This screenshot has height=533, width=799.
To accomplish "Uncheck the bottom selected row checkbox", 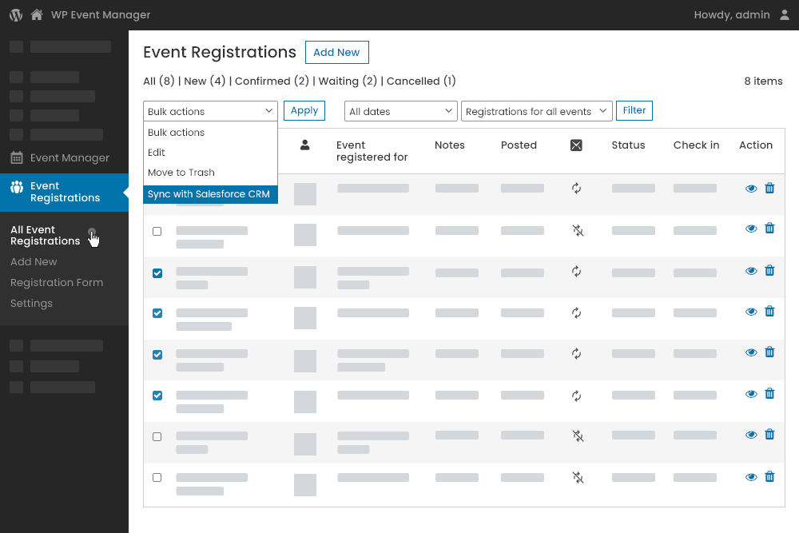I will 157,396.
